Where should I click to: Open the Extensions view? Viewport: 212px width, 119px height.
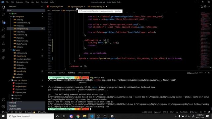coord(3,36)
